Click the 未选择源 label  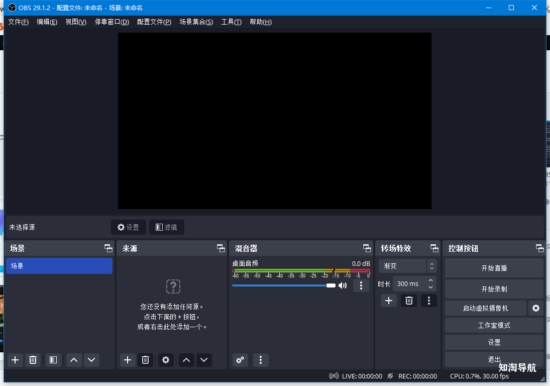22,227
